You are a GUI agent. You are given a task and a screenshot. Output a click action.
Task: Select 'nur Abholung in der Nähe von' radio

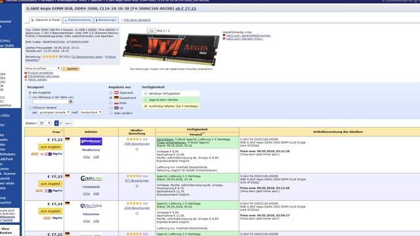tap(30, 98)
